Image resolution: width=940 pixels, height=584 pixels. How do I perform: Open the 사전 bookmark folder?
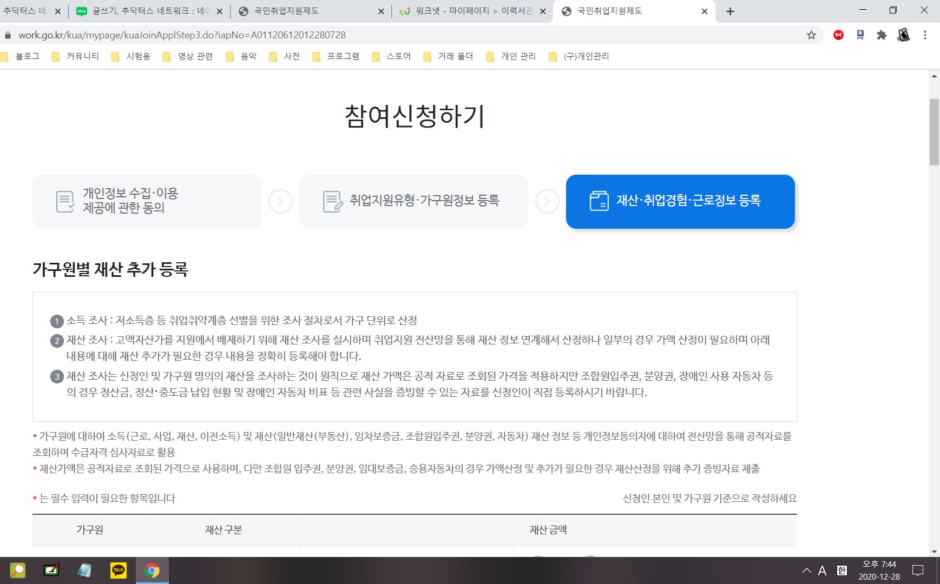click(285, 56)
